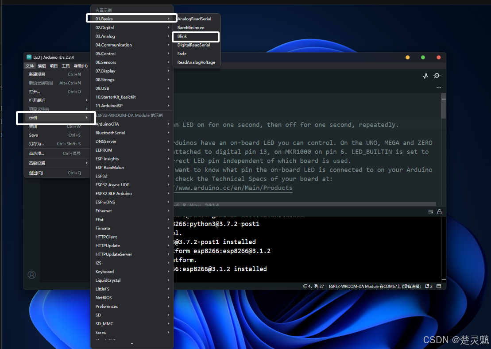This screenshot has height=349, width=491.
Task: Expand the Preferences library examples
Action: pyautogui.click(x=132, y=307)
